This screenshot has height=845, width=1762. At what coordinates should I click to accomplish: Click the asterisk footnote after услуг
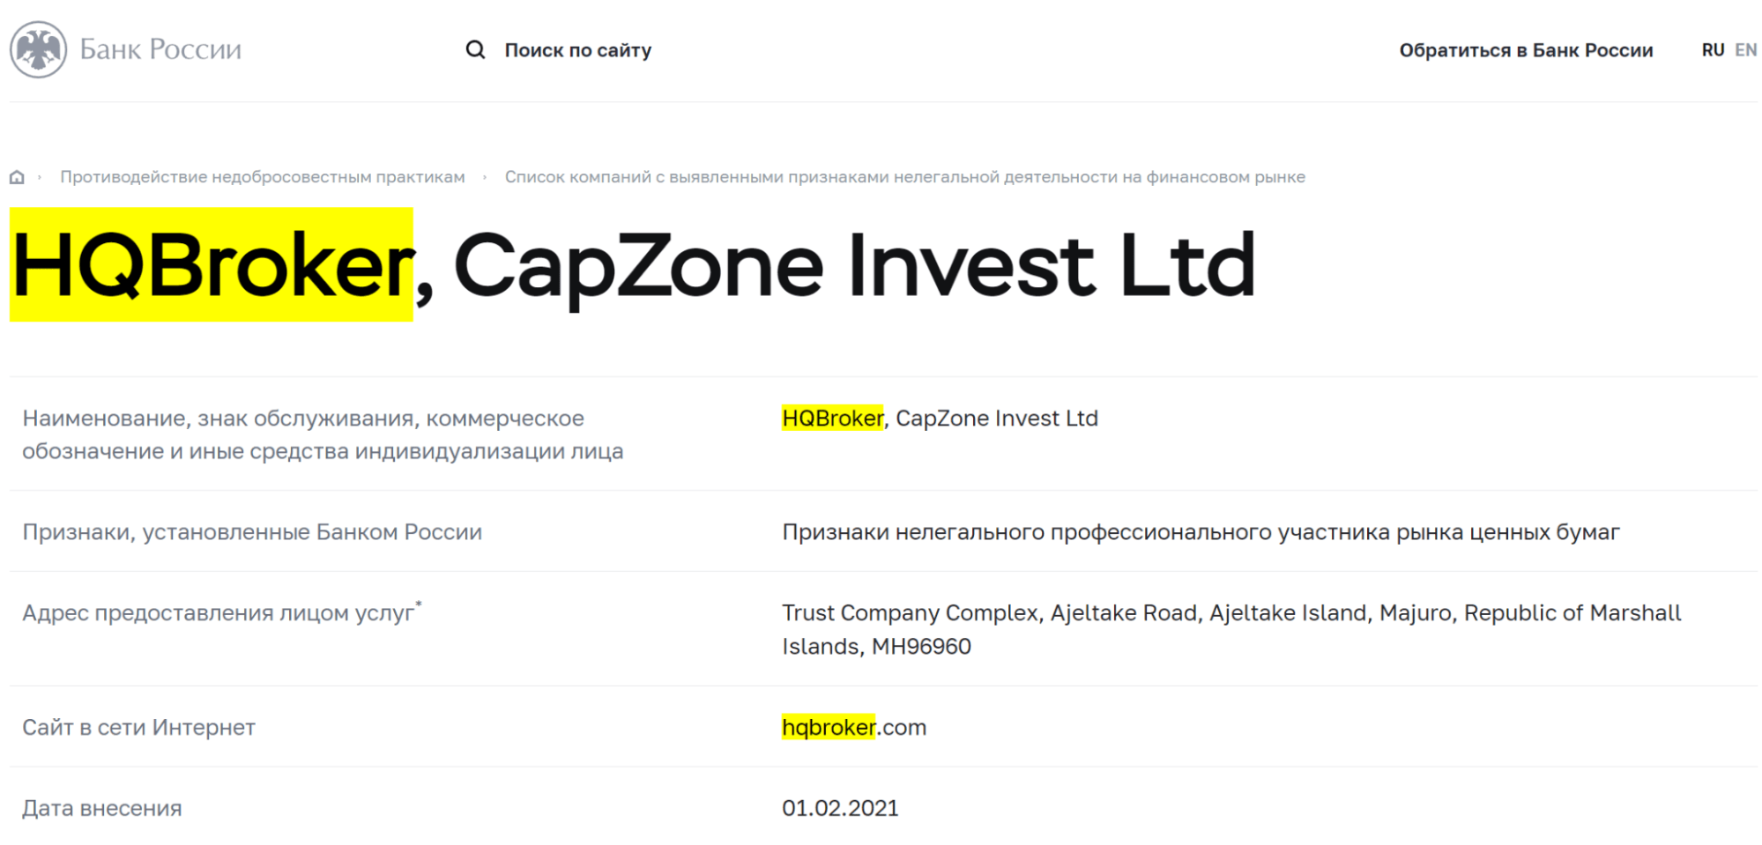[419, 604]
